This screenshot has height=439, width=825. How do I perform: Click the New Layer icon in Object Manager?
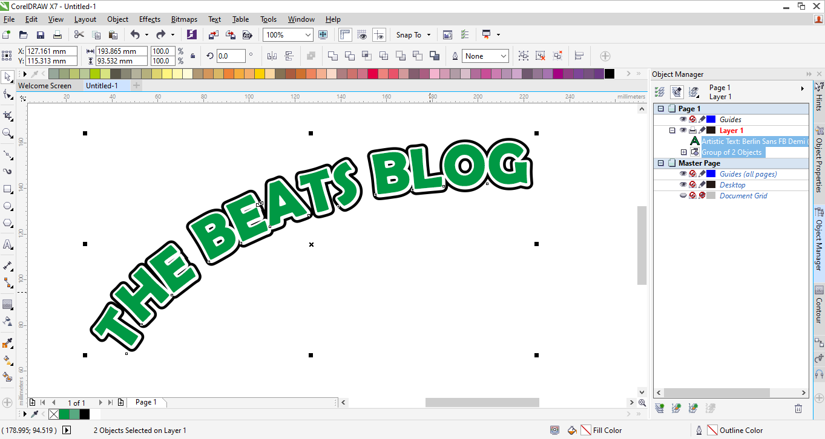pyautogui.click(x=660, y=409)
